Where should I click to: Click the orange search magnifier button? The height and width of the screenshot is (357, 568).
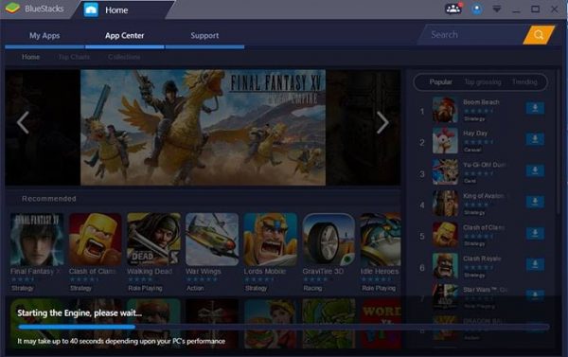coord(539,35)
